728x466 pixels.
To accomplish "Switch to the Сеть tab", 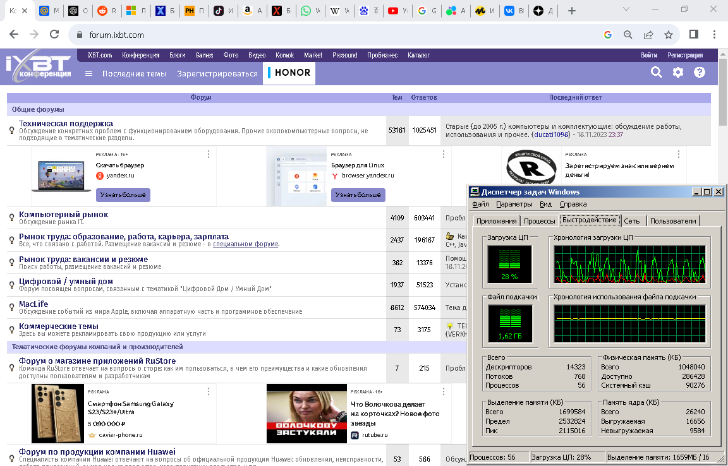I will 631,221.
